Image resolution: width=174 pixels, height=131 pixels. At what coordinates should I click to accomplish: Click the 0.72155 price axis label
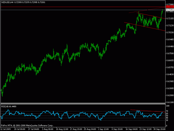pos(170,18)
